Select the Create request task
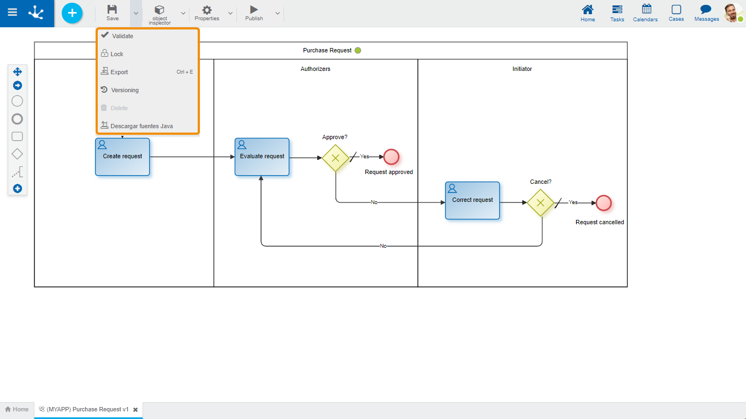746x419 pixels. (122, 157)
